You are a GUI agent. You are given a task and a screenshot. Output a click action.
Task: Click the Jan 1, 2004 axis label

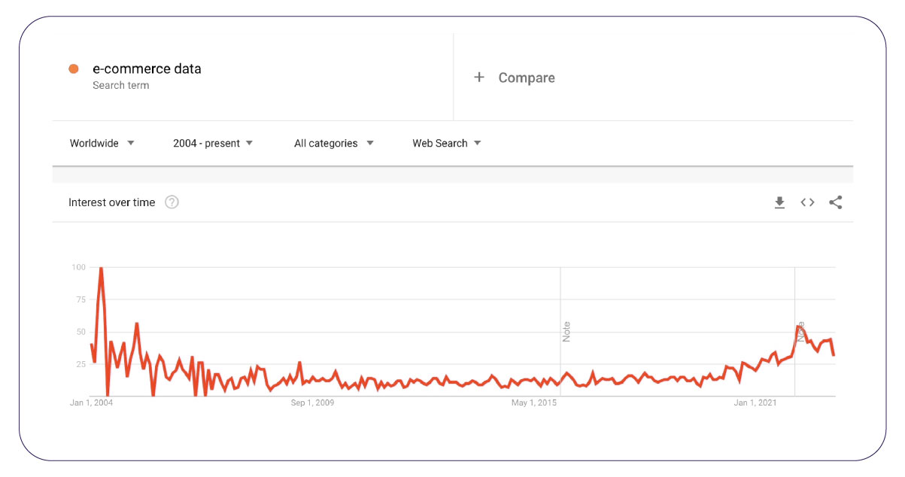click(92, 403)
